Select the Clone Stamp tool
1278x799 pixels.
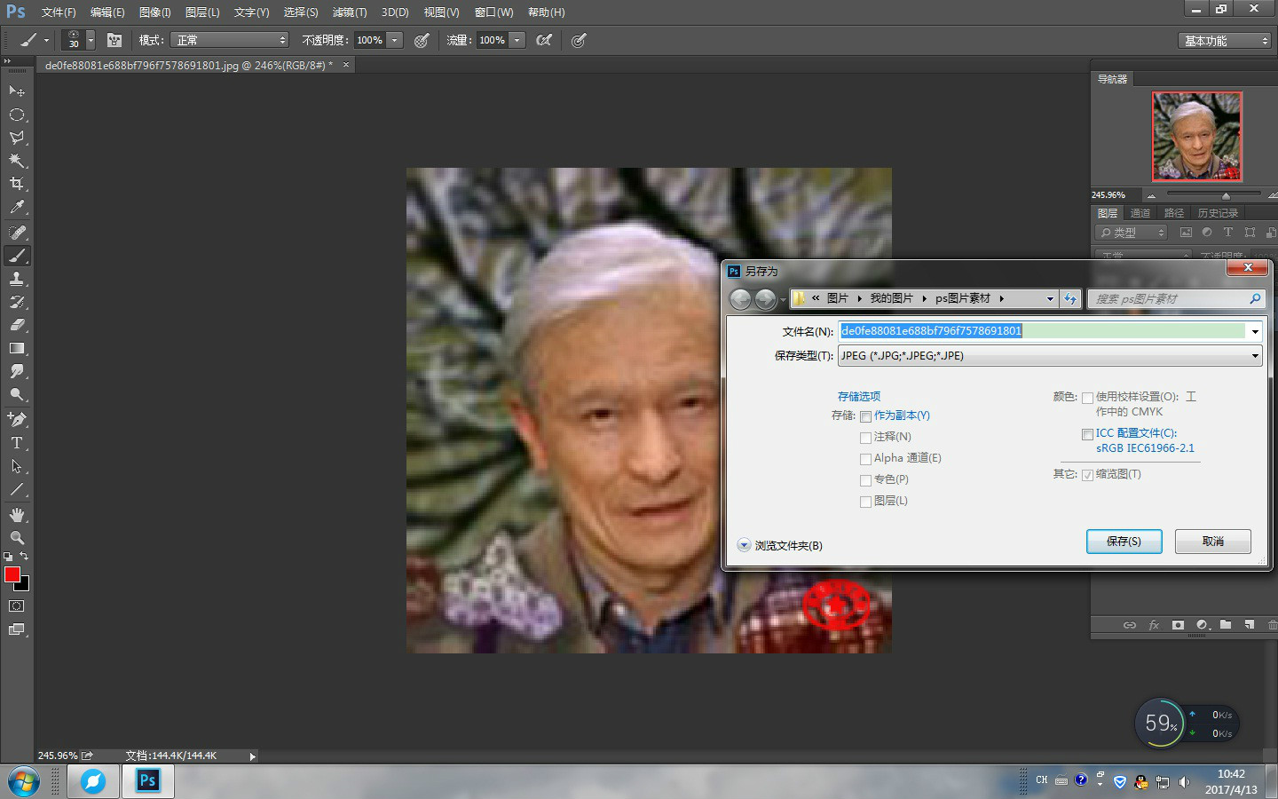[x=17, y=279]
